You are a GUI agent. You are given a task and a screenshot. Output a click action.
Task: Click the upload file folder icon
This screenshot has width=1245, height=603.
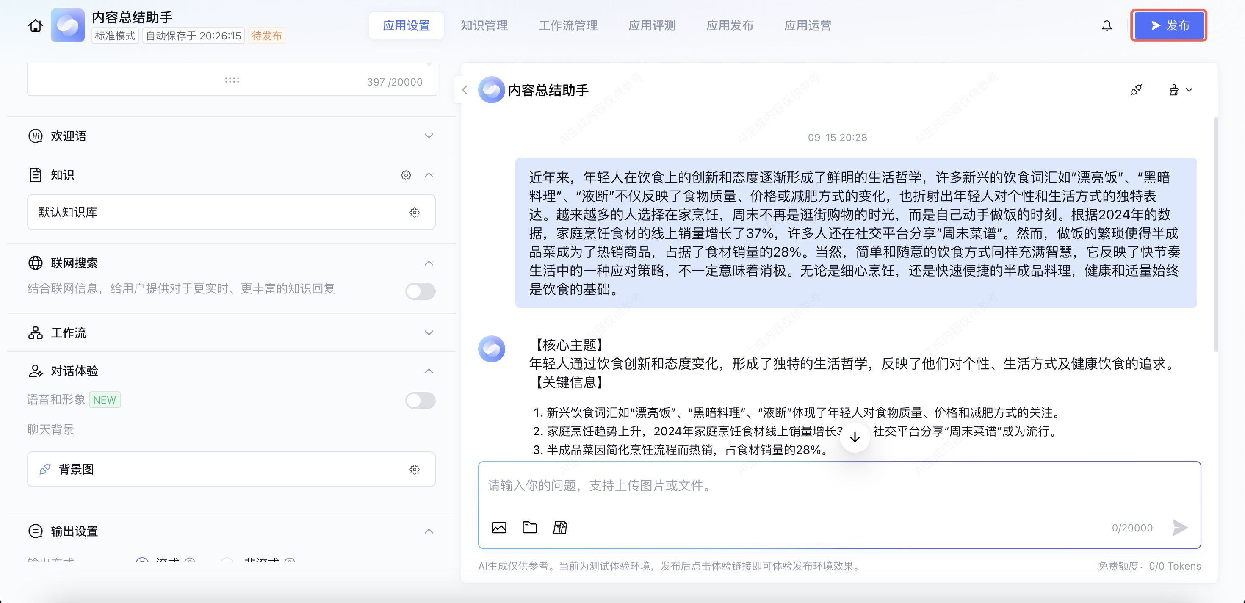(x=529, y=528)
